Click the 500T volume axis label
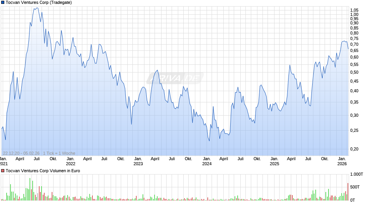Image resolution: width=365 pixels, height=204 pixels. (x=355, y=187)
